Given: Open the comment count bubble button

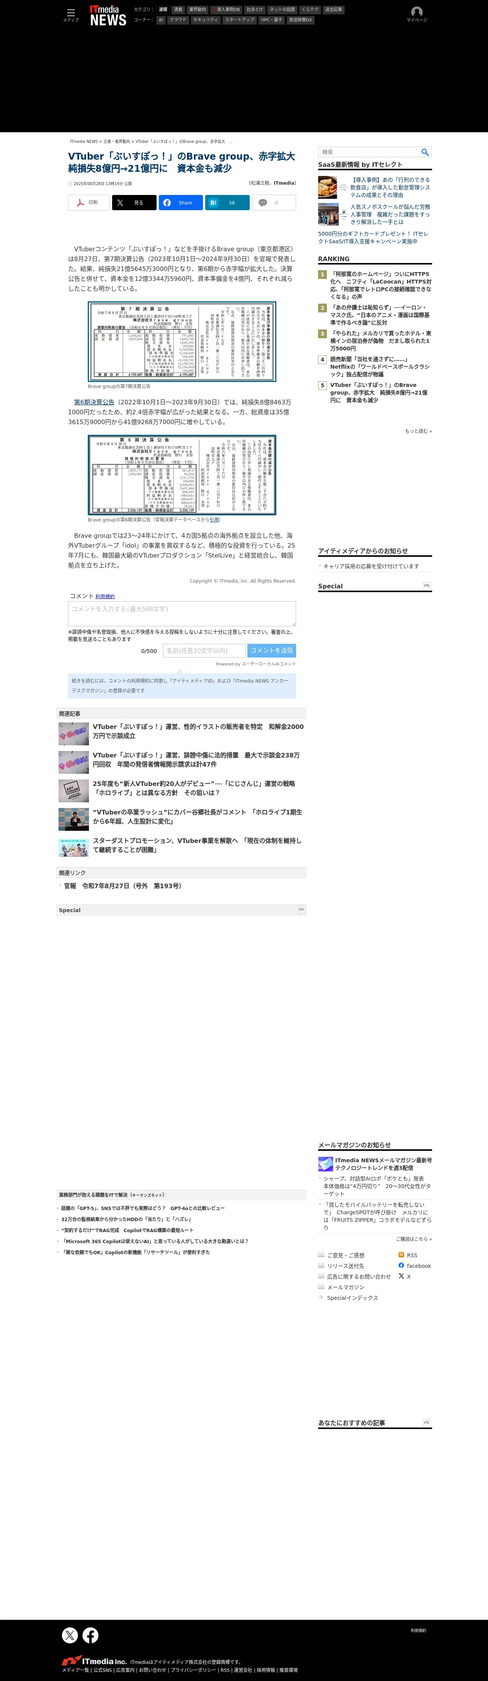Looking at the screenshot, I should (274, 203).
